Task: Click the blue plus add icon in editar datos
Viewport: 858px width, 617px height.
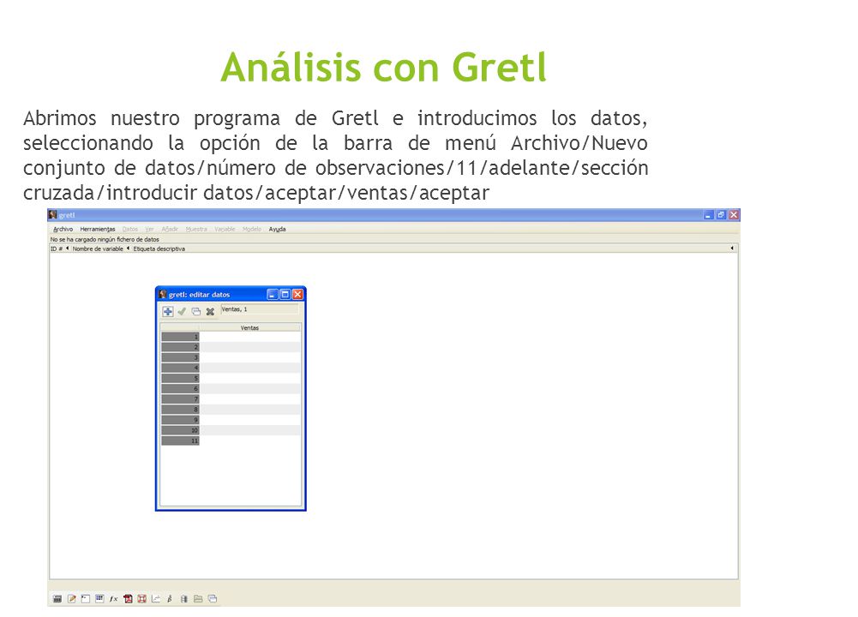Action: point(168,311)
